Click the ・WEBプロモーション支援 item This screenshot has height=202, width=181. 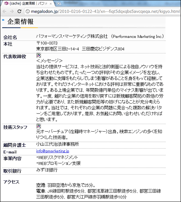58,163
